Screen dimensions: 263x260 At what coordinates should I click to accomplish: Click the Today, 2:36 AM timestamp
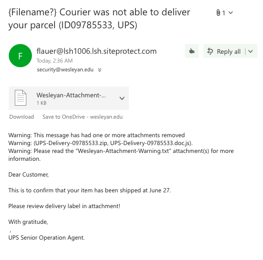(x=55, y=61)
